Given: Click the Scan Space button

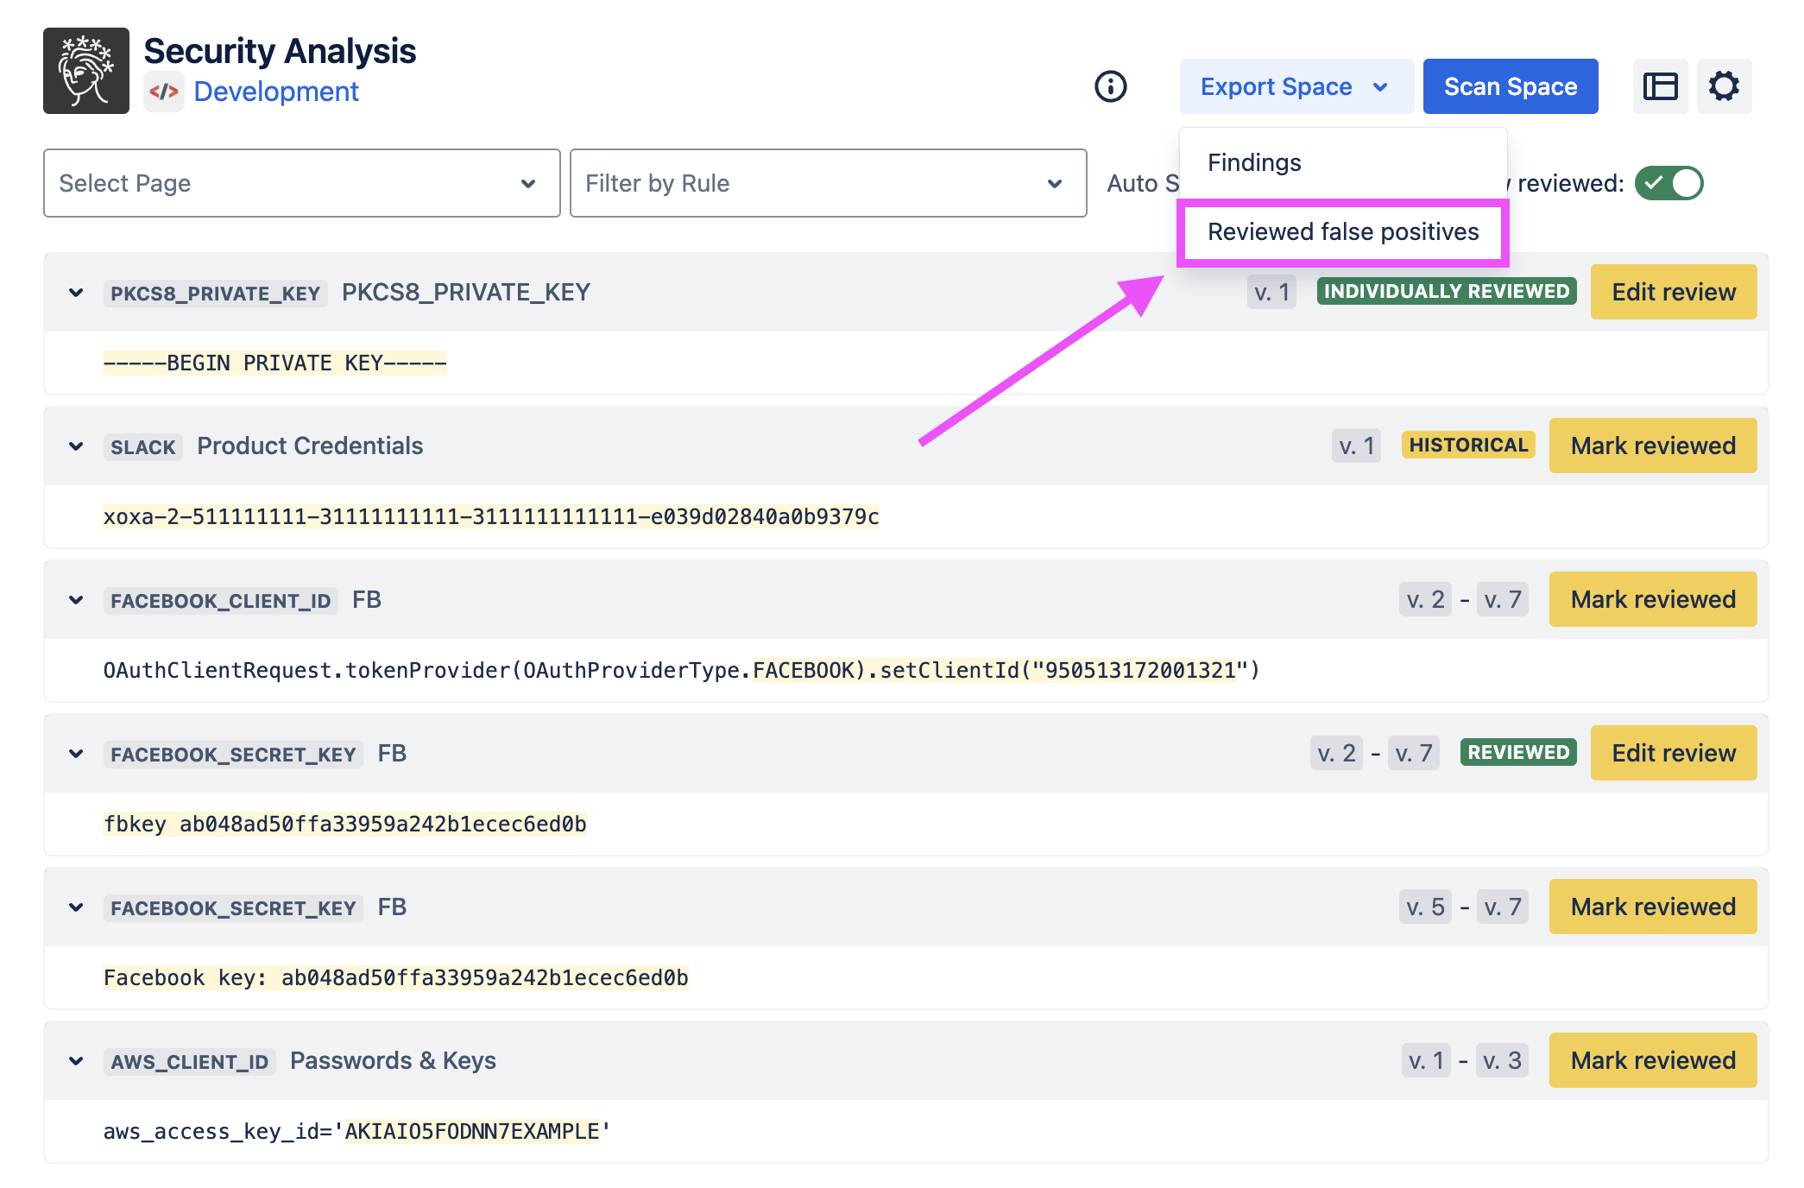Looking at the screenshot, I should pos(1510,86).
